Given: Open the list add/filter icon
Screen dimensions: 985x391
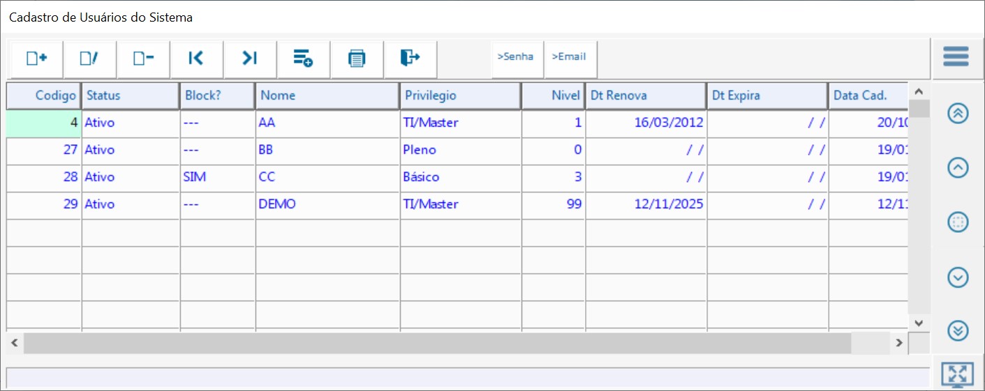Looking at the screenshot, I should click(x=304, y=59).
